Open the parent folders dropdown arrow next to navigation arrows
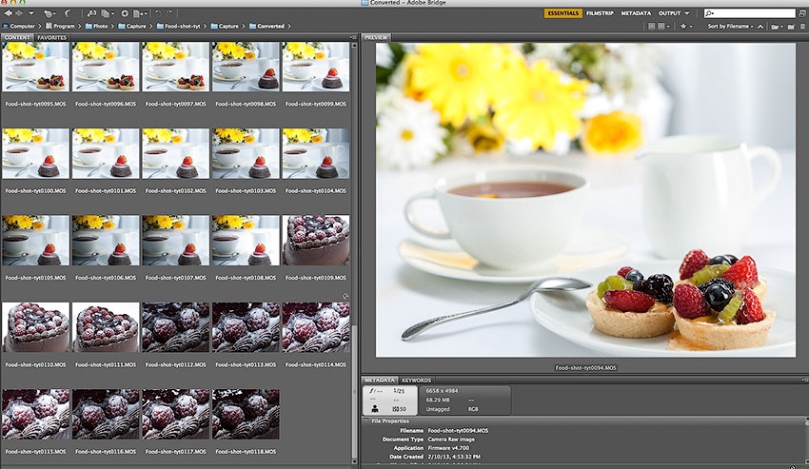The width and height of the screenshot is (809, 469). point(31,13)
